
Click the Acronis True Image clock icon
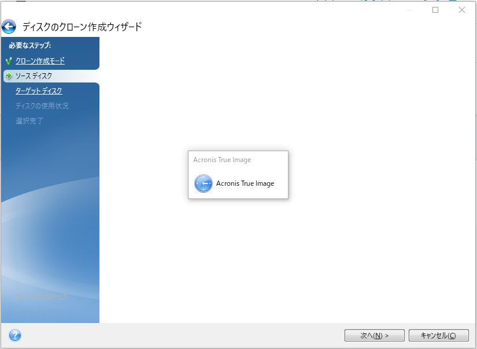click(x=203, y=183)
